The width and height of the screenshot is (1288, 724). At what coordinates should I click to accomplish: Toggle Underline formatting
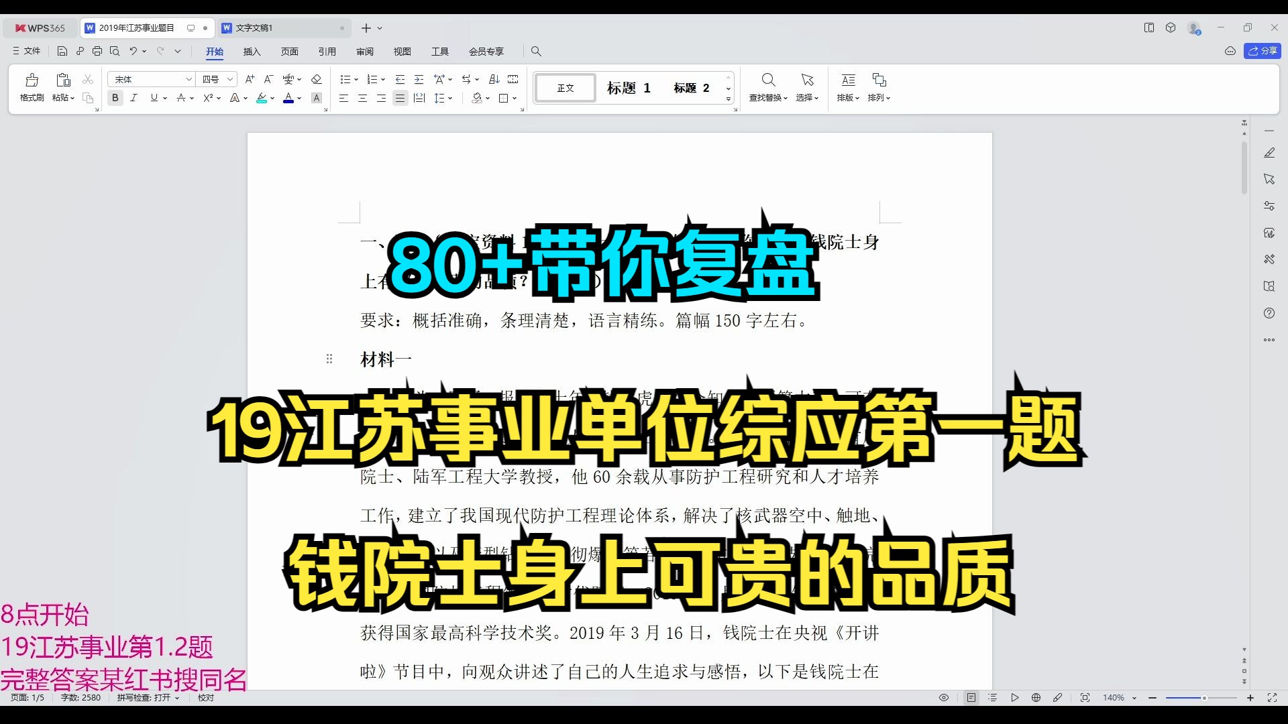click(x=154, y=98)
